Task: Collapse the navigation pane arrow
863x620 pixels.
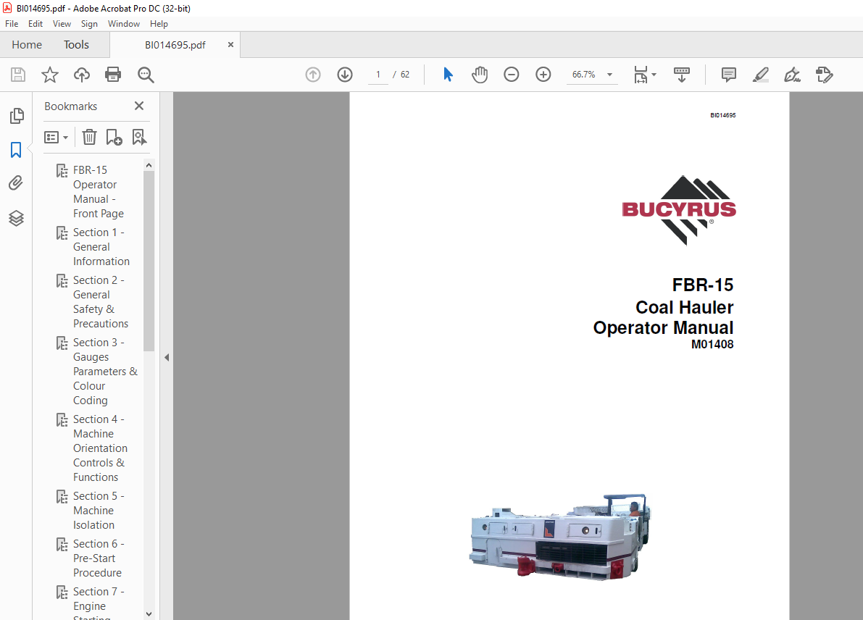Action: click(167, 358)
